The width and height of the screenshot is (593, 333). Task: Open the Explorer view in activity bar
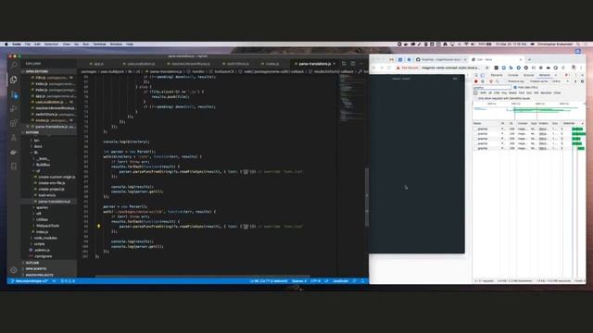14,80
